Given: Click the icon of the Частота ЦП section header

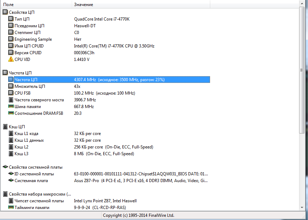Looking at the screenshot, I should (x=5, y=73).
